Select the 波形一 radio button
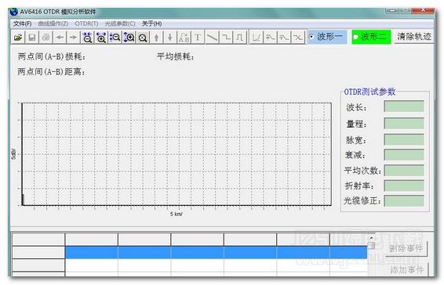Viewport: 444px width, 285px height. (311, 37)
